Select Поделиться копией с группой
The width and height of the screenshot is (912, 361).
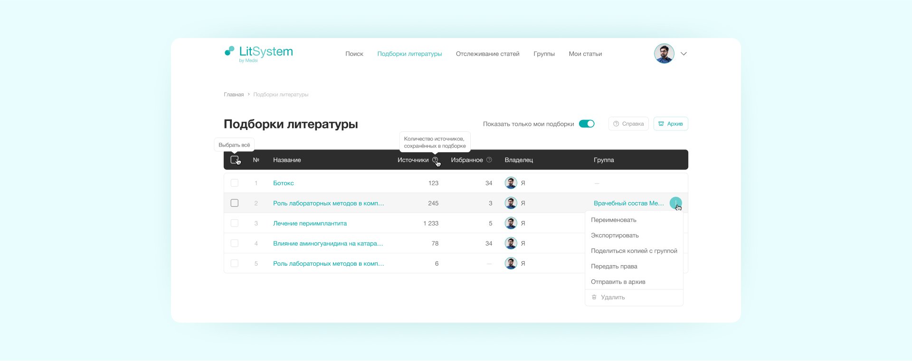click(634, 251)
